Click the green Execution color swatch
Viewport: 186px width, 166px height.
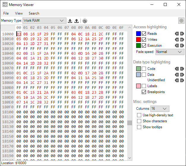[139, 46]
